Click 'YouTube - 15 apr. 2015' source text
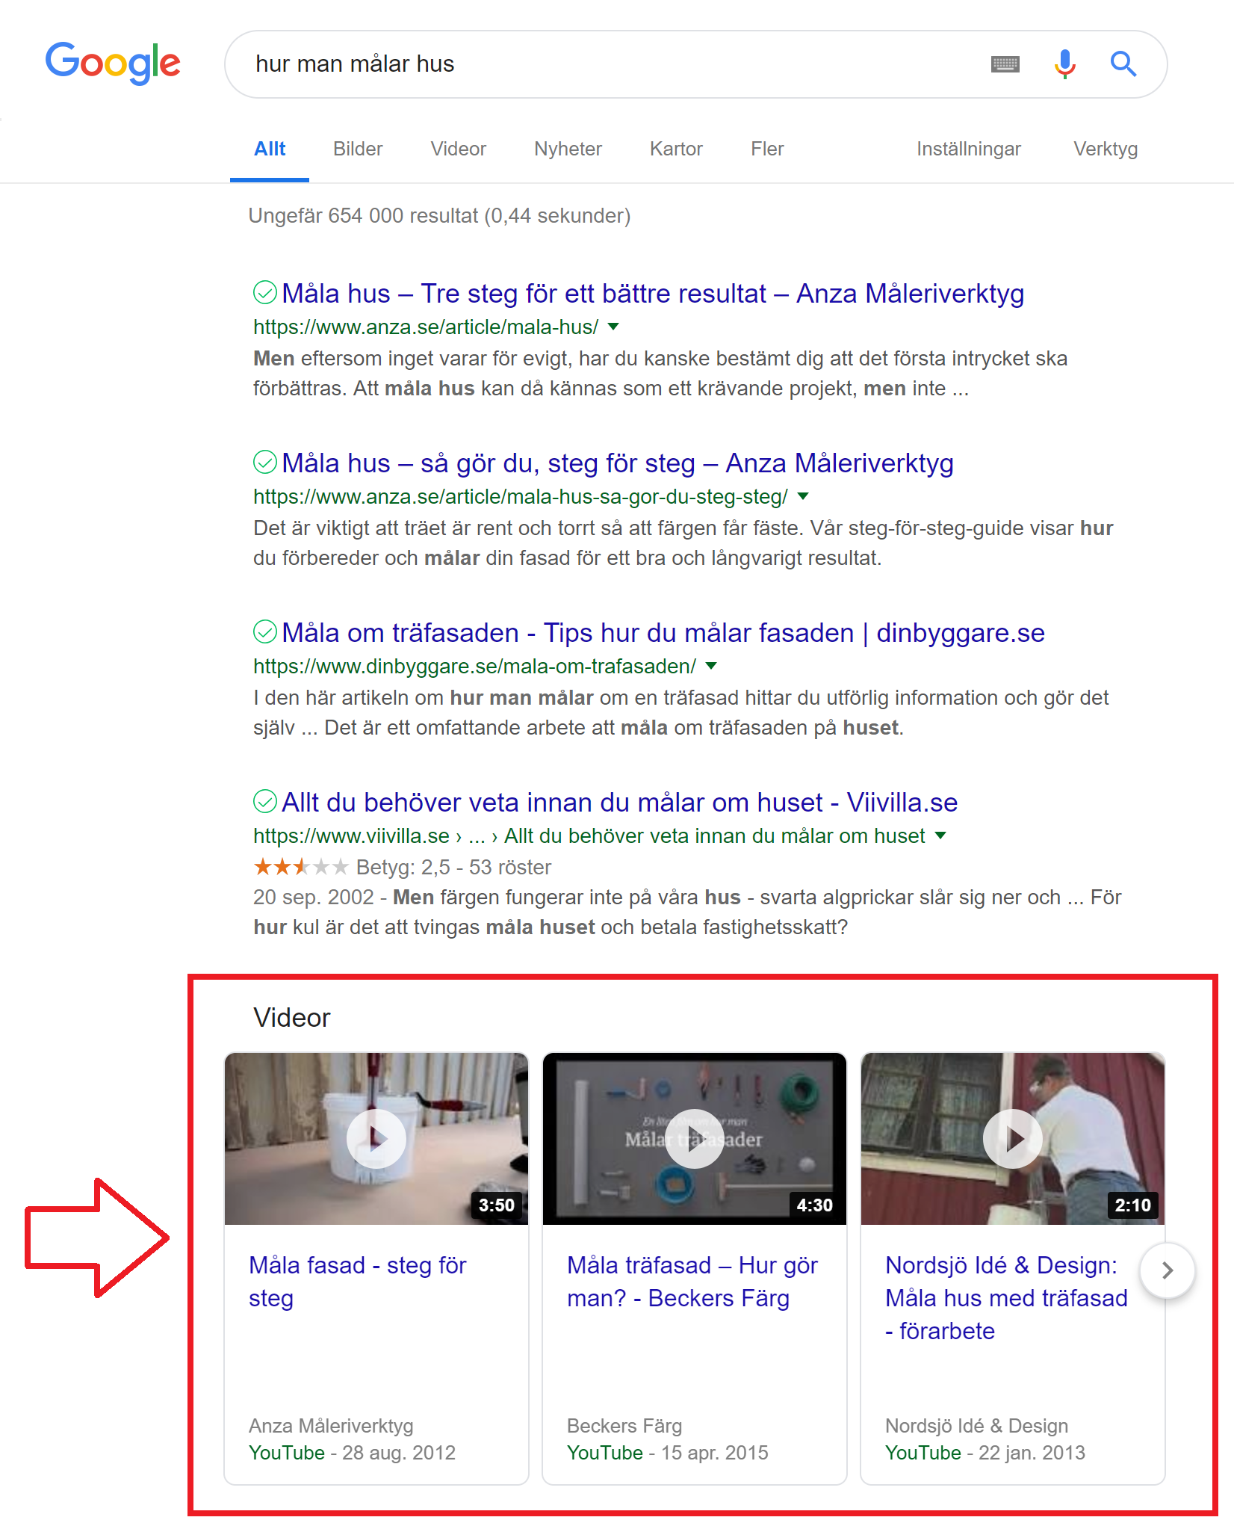 click(x=668, y=1452)
